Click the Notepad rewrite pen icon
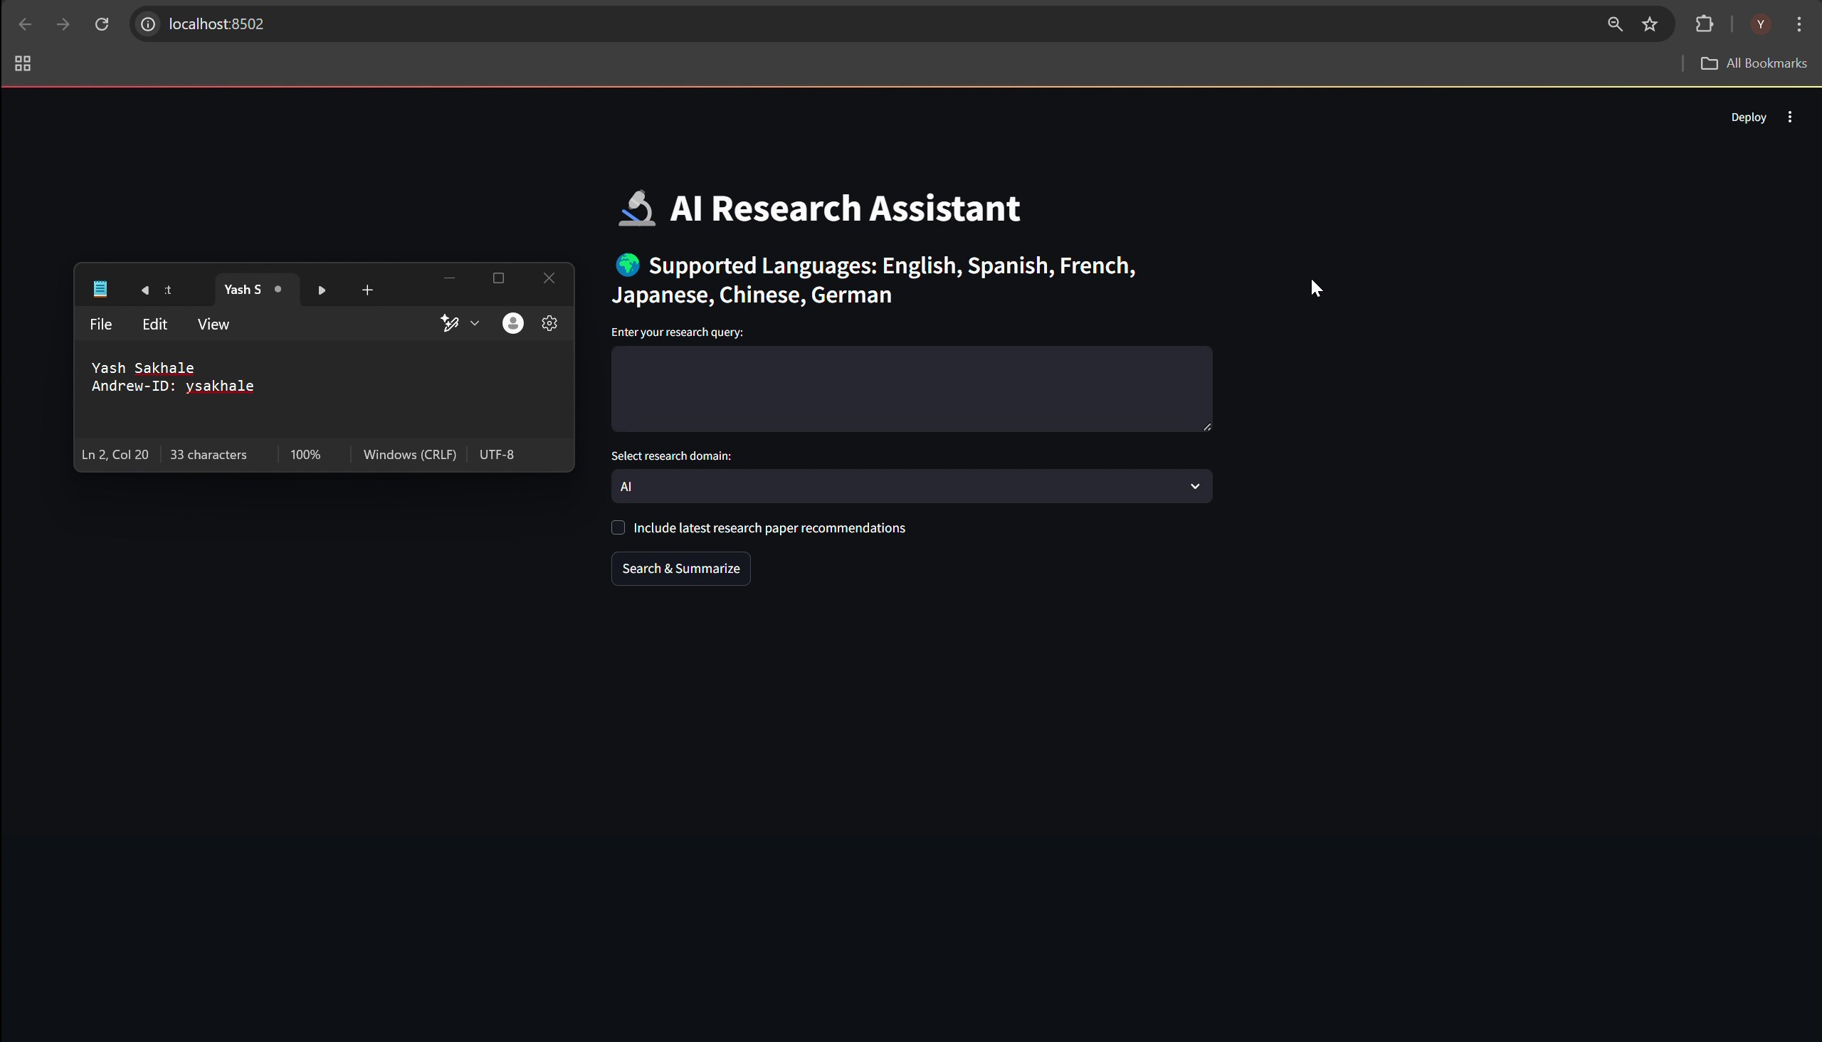Viewport: 1822px width, 1042px height. click(x=449, y=323)
